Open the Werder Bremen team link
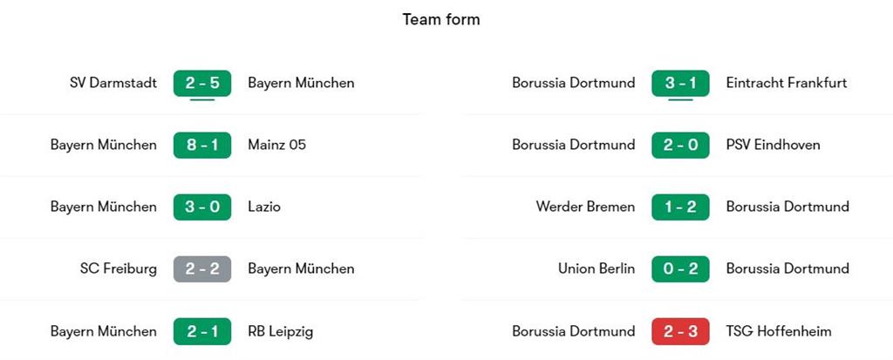Screen dimensions: 893x360 pyautogui.click(x=585, y=207)
